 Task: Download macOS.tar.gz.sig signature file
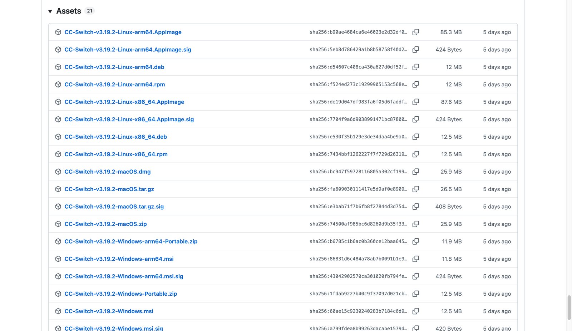(114, 207)
